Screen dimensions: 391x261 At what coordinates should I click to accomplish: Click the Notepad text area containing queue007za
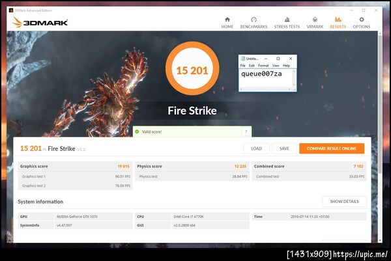(x=265, y=78)
